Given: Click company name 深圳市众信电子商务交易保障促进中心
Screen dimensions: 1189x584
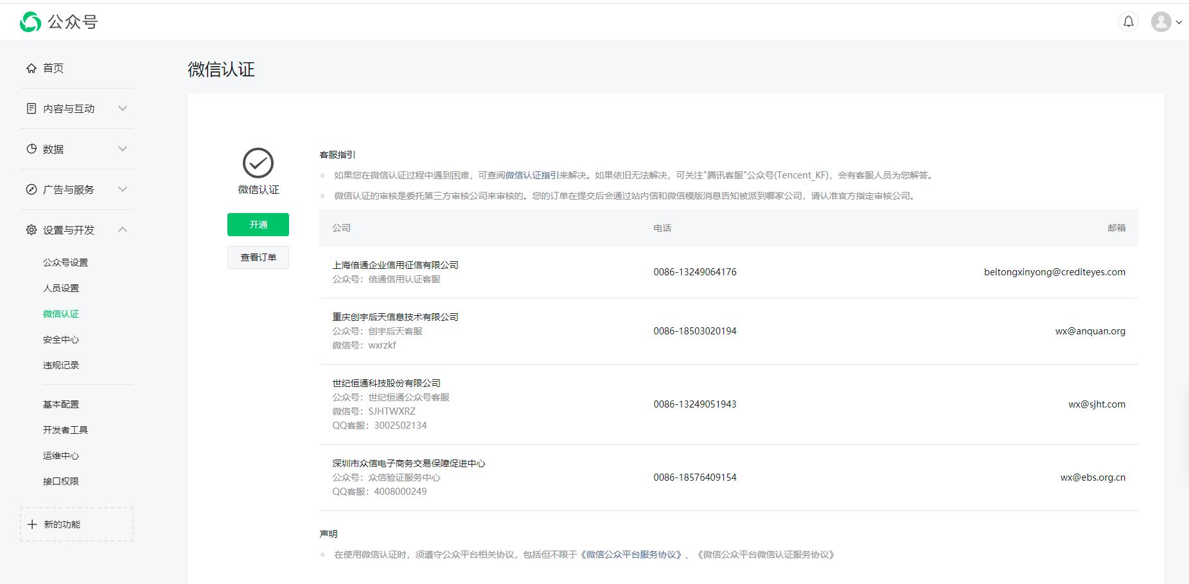Looking at the screenshot, I should (x=409, y=463).
